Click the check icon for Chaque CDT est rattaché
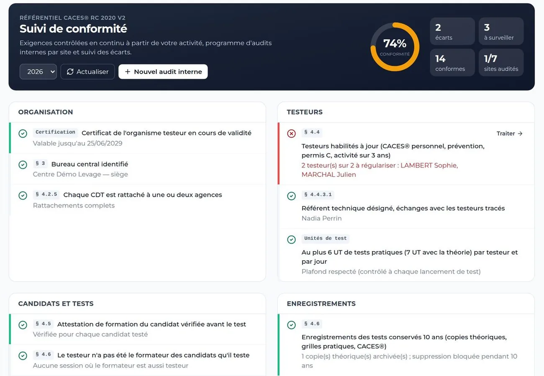 [x=23, y=196]
